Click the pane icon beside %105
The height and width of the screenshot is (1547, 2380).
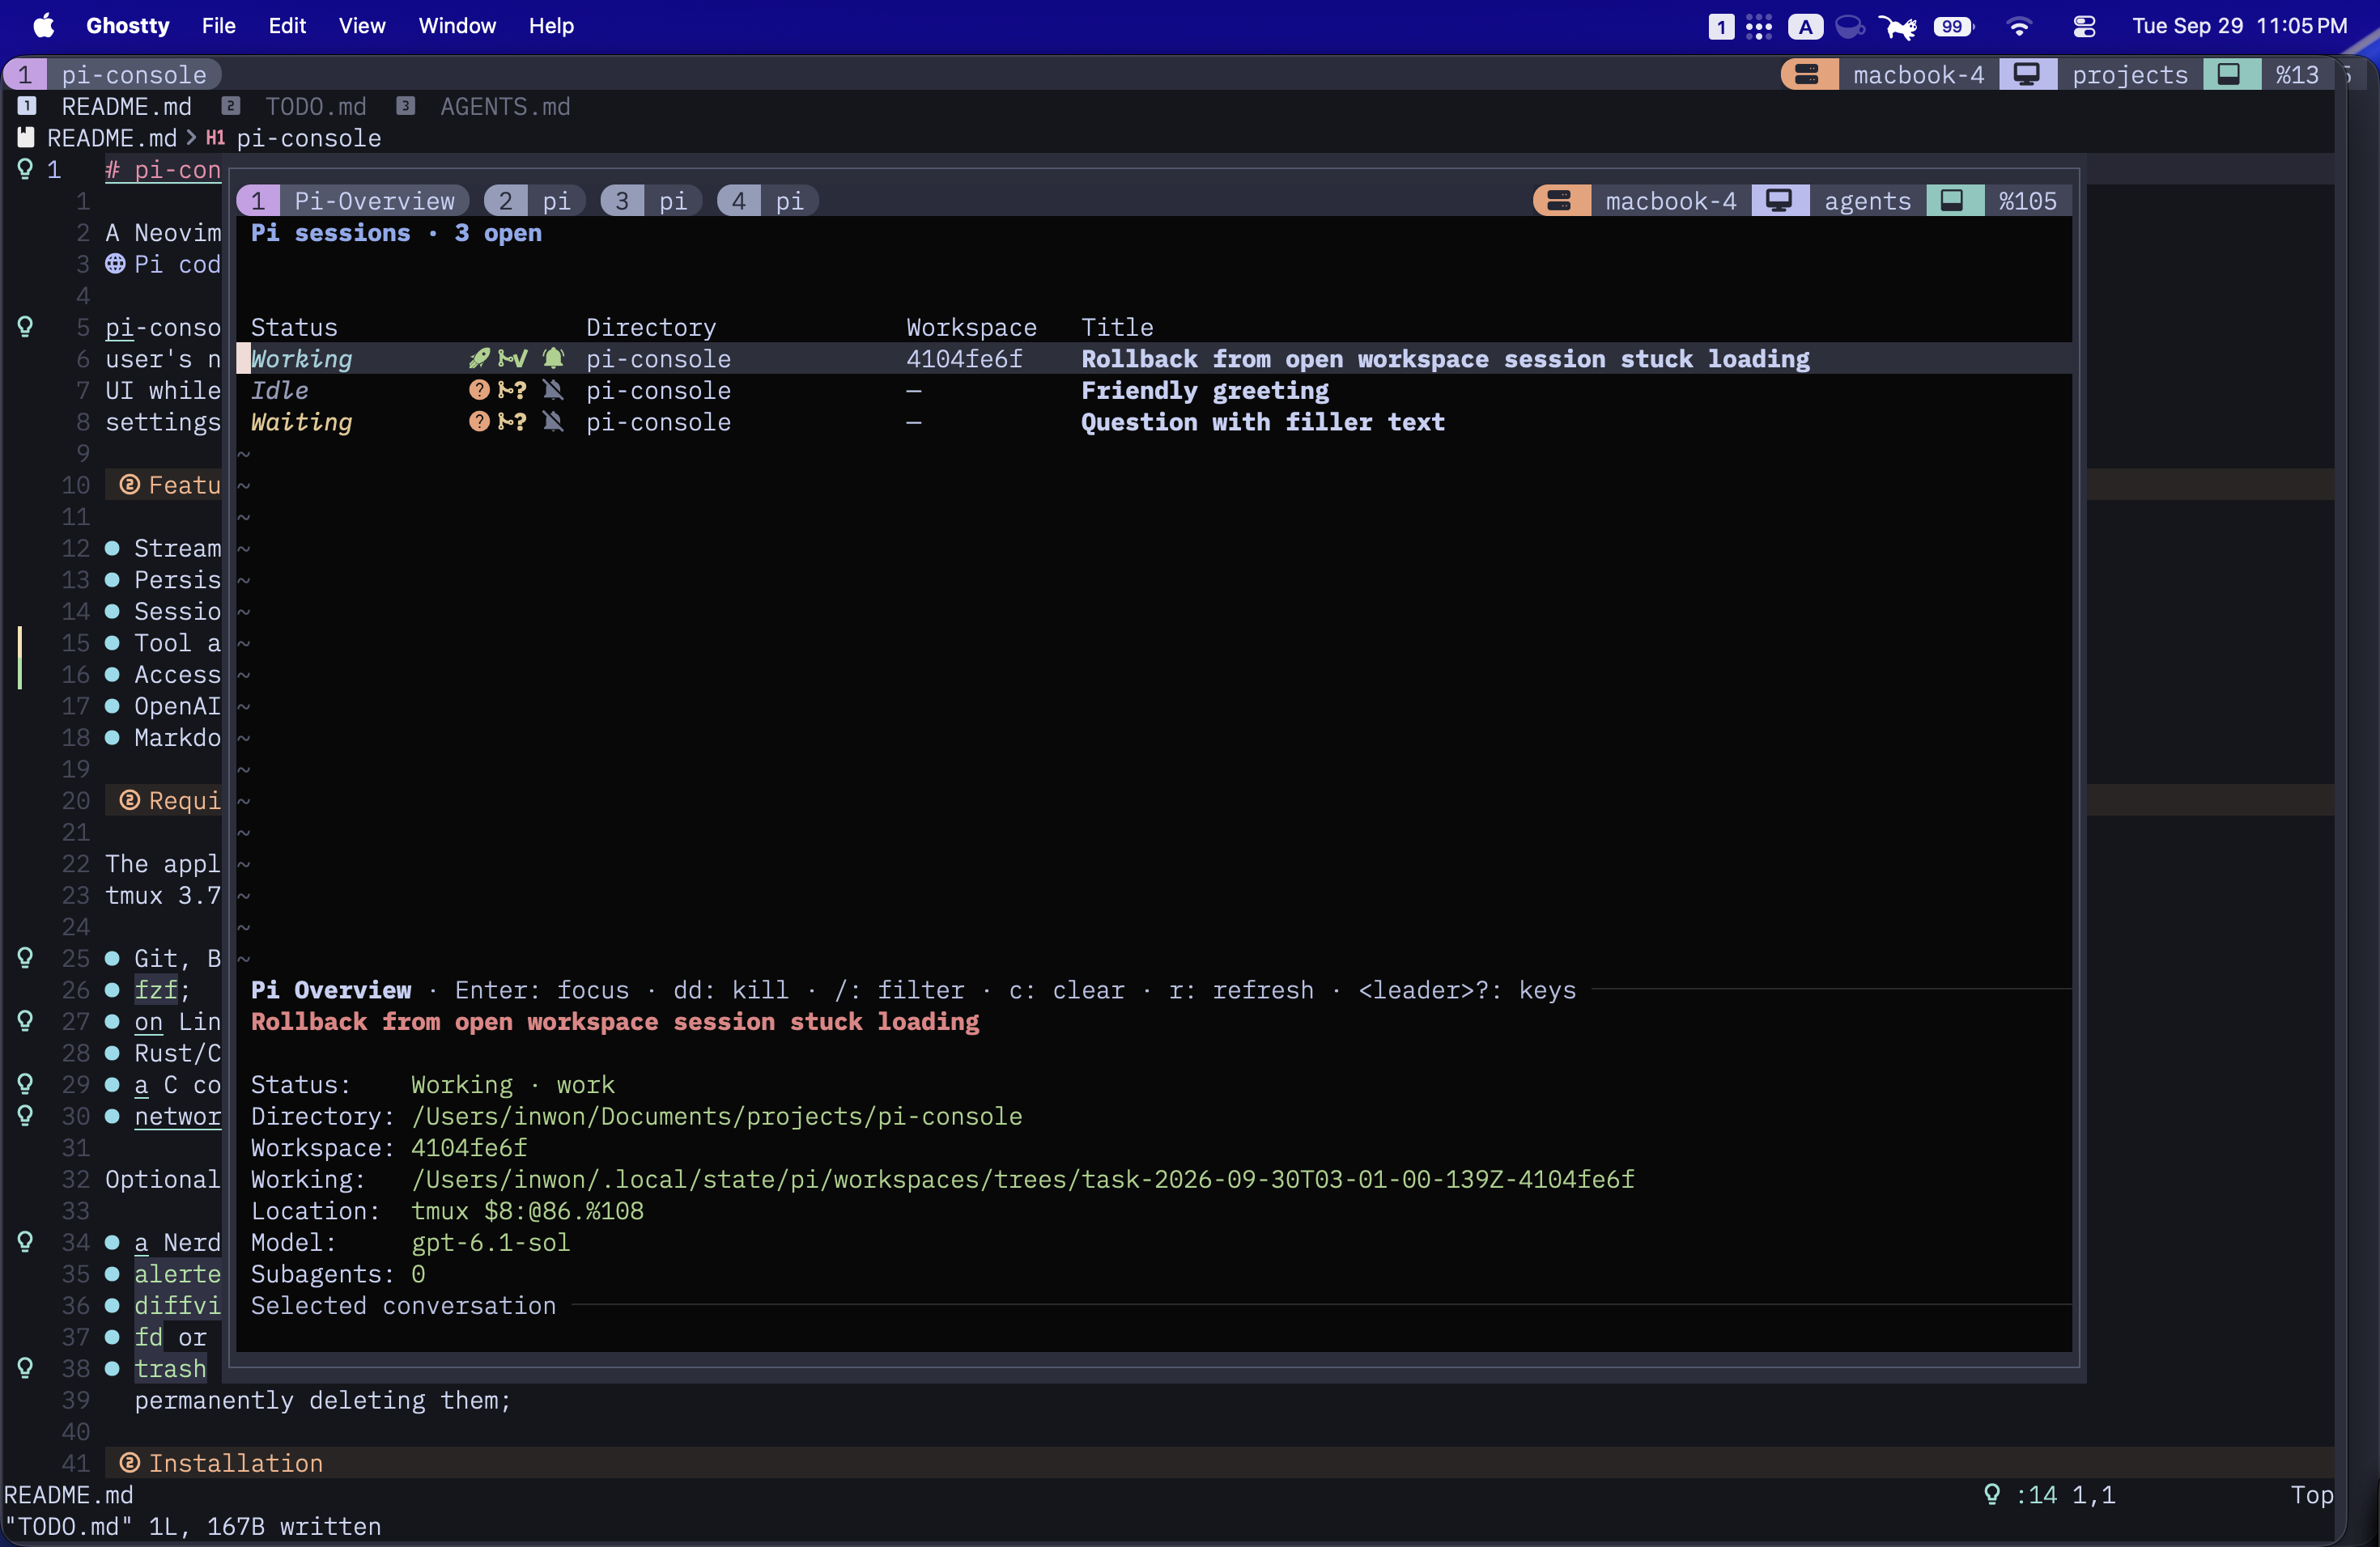(x=1952, y=201)
